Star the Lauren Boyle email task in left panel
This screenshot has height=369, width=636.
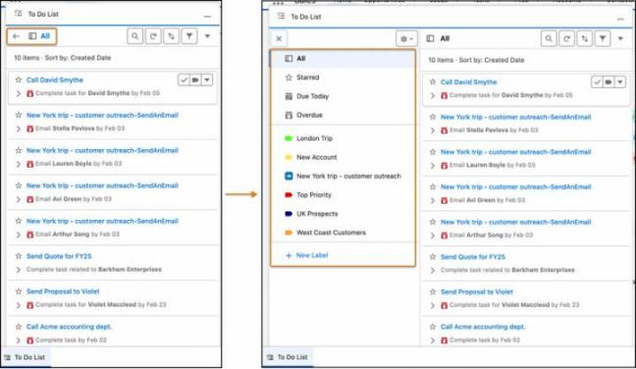click(19, 150)
